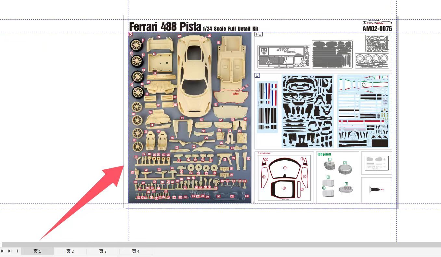Click the horizontal scrollbar above page tabs
The width and height of the screenshot is (441, 257).
[x=221, y=244]
